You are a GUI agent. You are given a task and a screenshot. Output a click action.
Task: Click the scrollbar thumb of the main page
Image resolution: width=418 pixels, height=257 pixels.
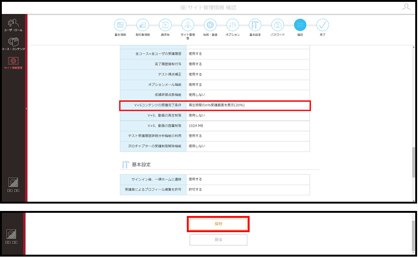coord(413,162)
